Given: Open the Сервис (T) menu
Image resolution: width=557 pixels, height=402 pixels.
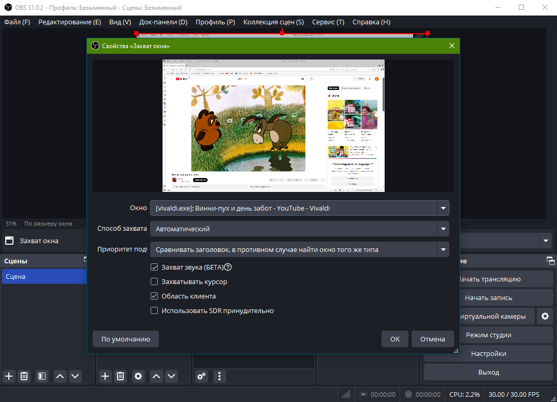Looking at the screenshot, I should pos(328,22).
